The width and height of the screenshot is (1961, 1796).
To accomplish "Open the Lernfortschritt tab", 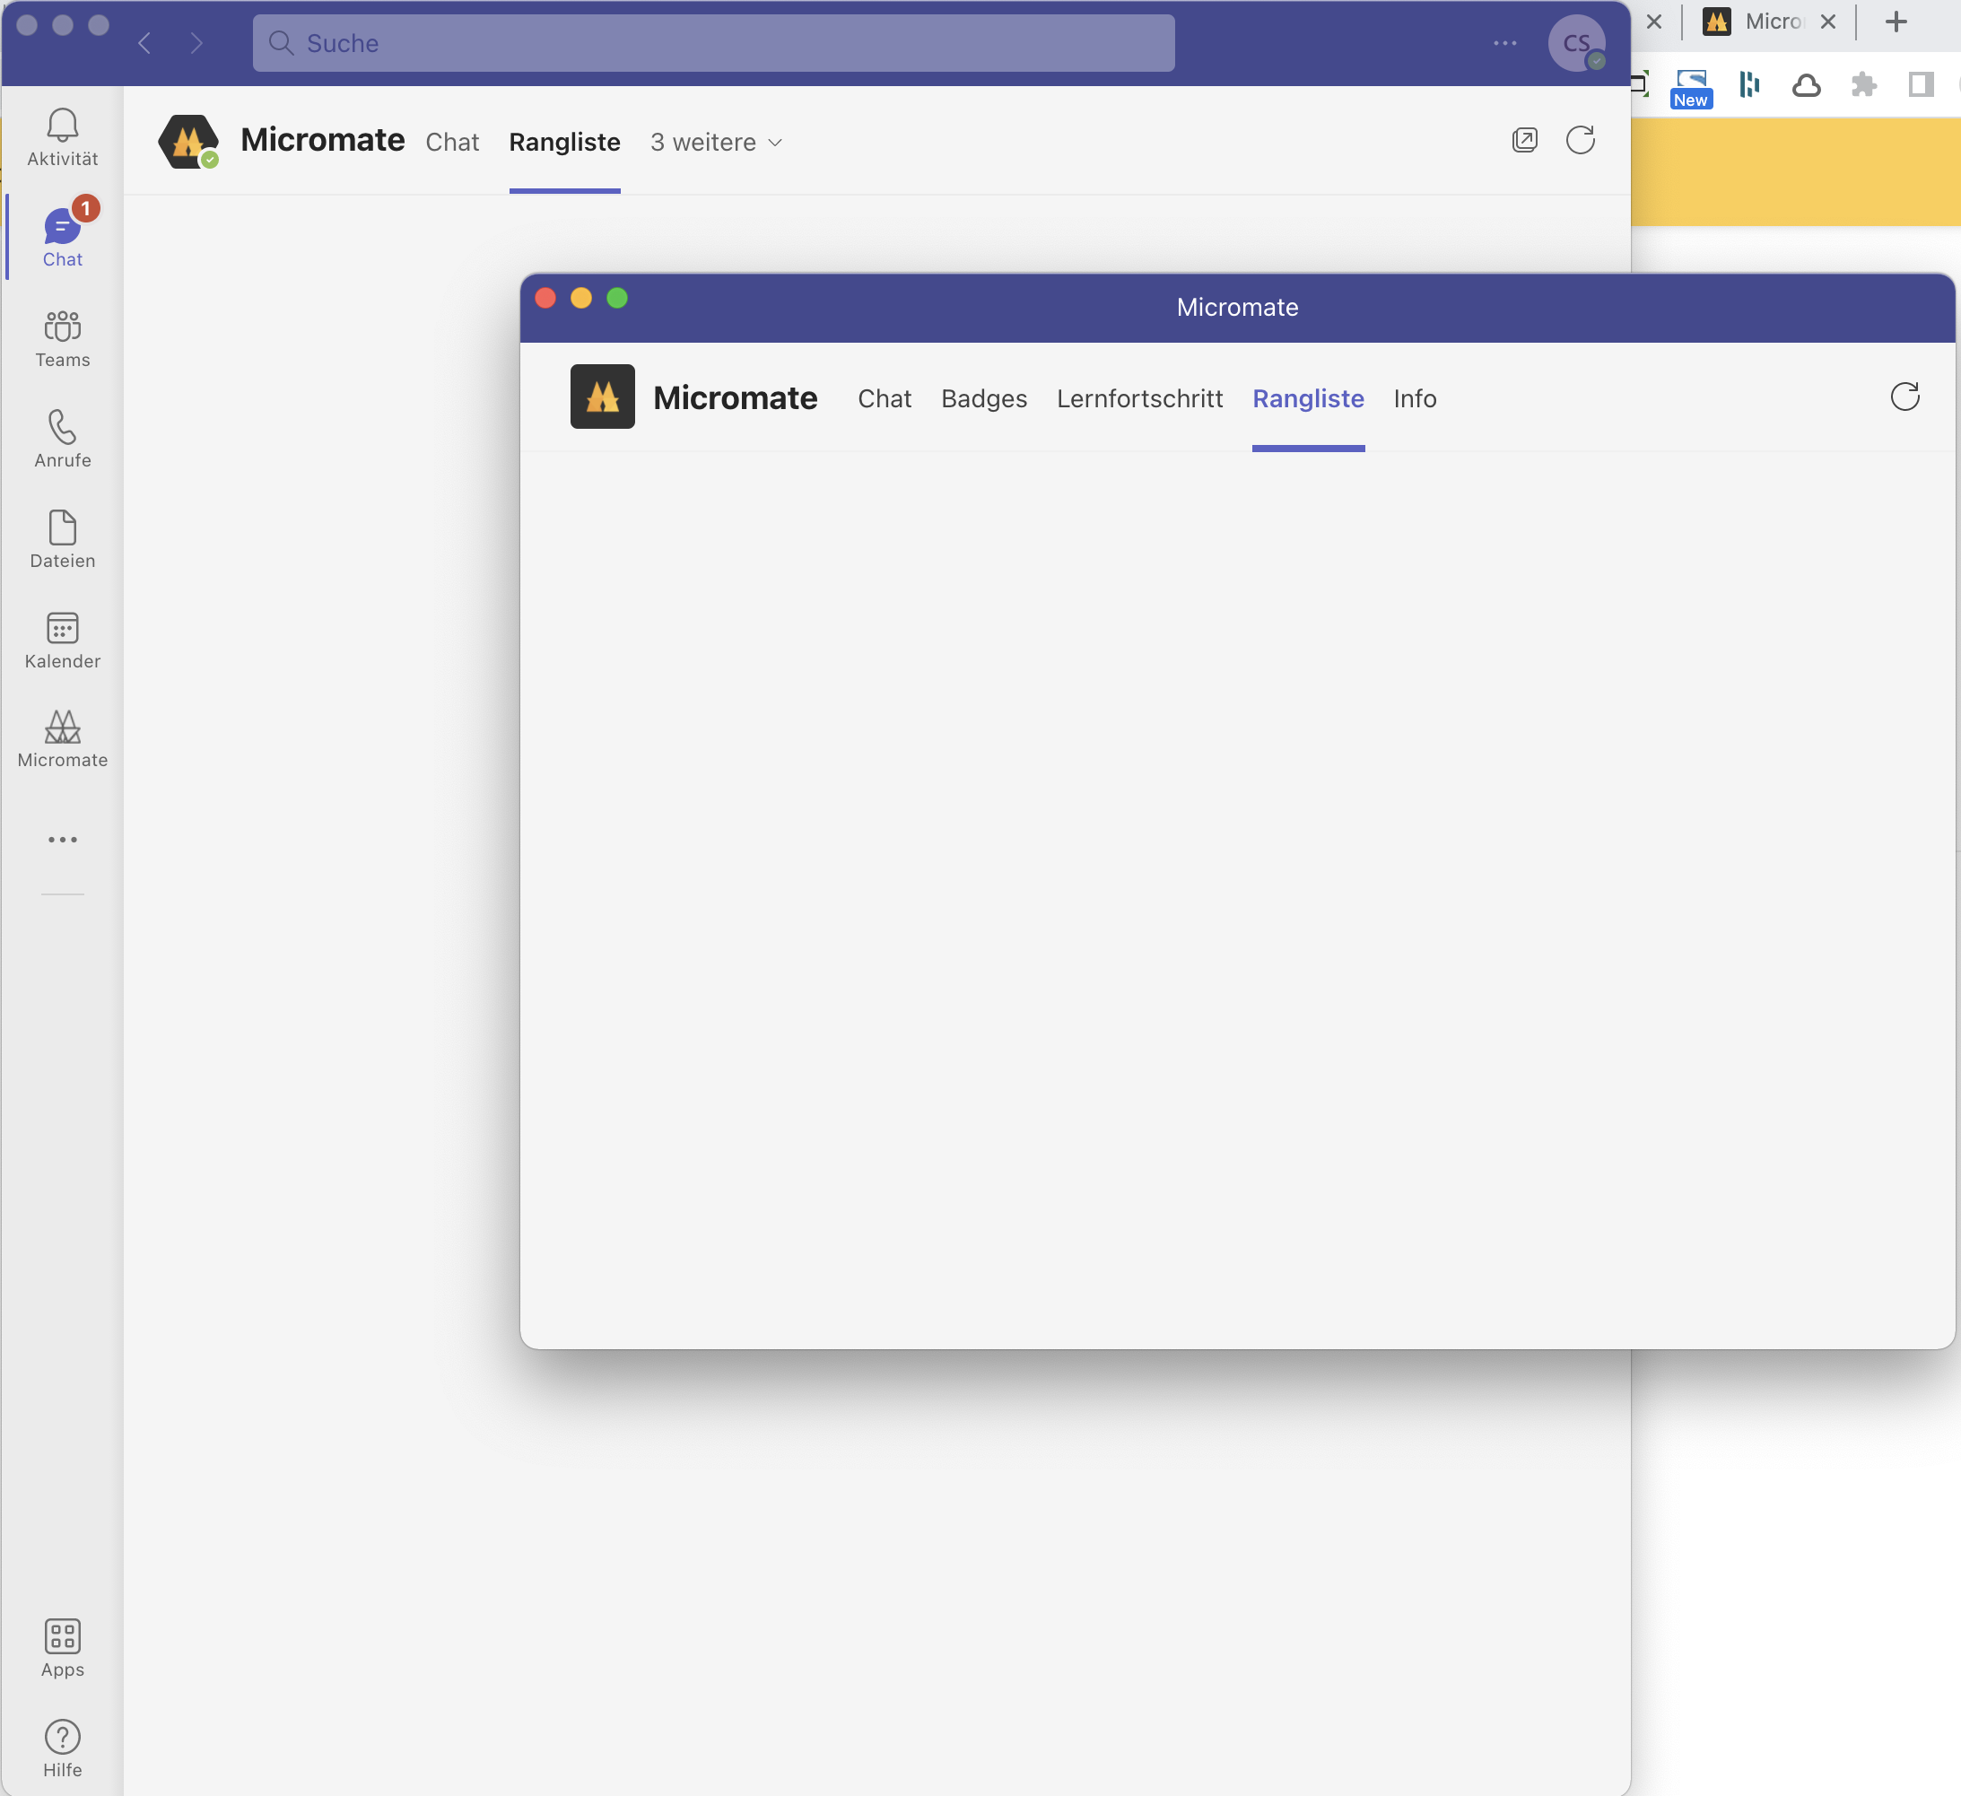I will (1139, 399).
